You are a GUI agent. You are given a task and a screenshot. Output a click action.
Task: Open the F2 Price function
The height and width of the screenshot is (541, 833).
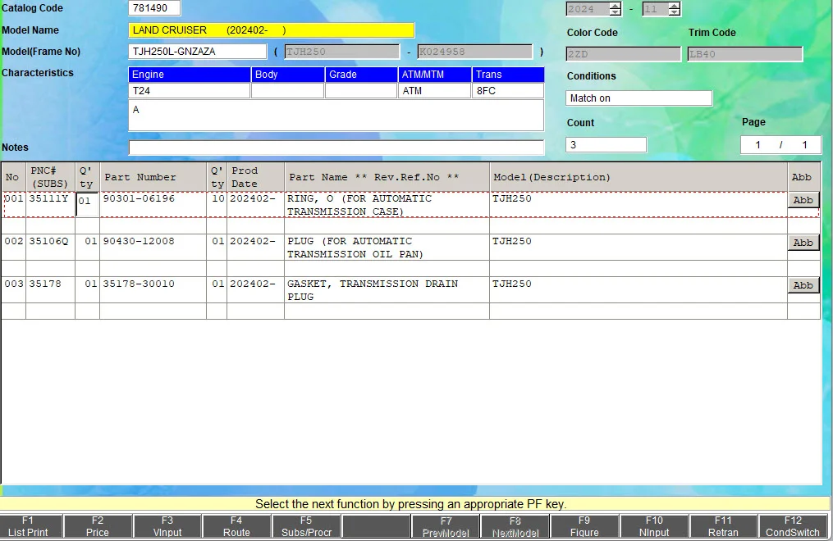click(98, 526)
